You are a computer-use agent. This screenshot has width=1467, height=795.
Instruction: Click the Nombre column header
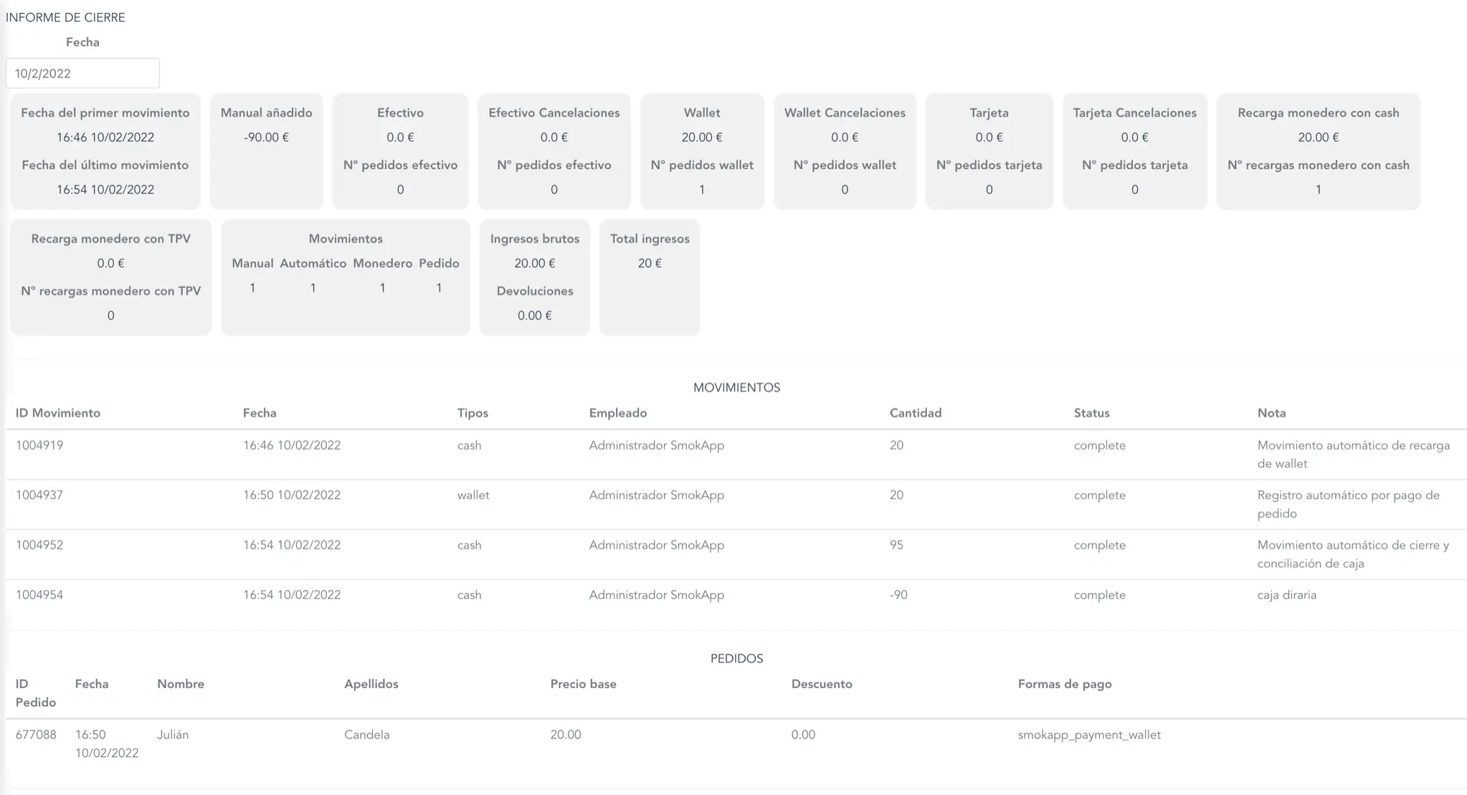181,684
